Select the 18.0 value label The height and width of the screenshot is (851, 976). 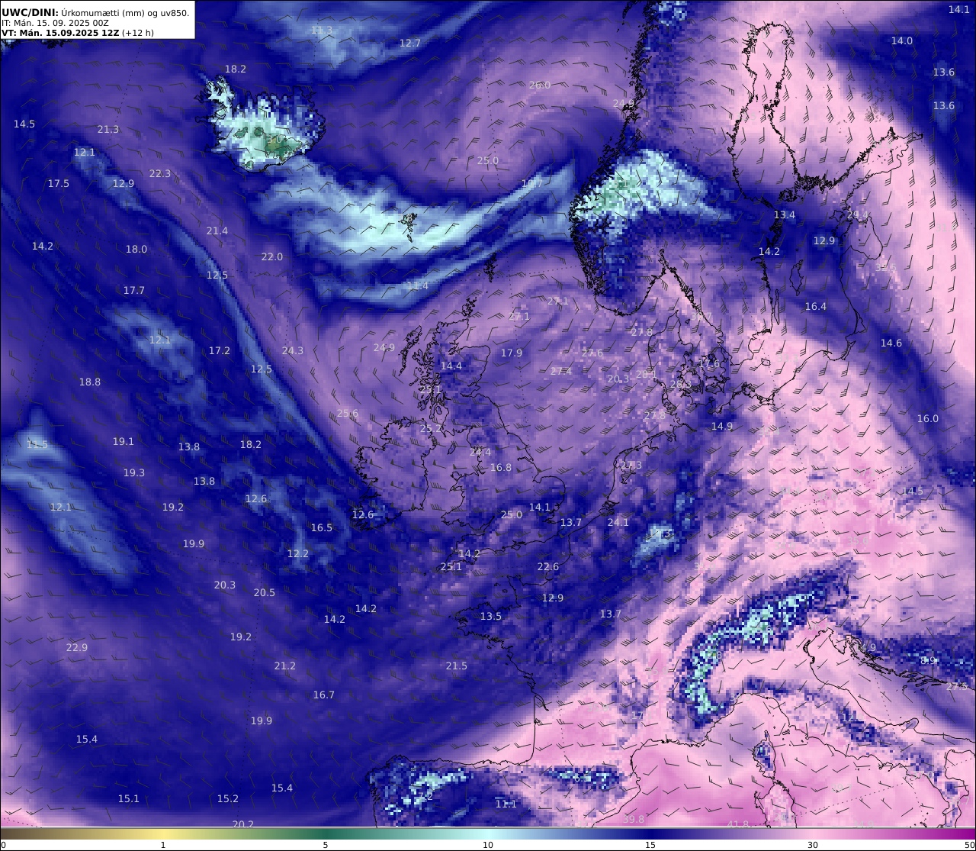coord(136,250)
